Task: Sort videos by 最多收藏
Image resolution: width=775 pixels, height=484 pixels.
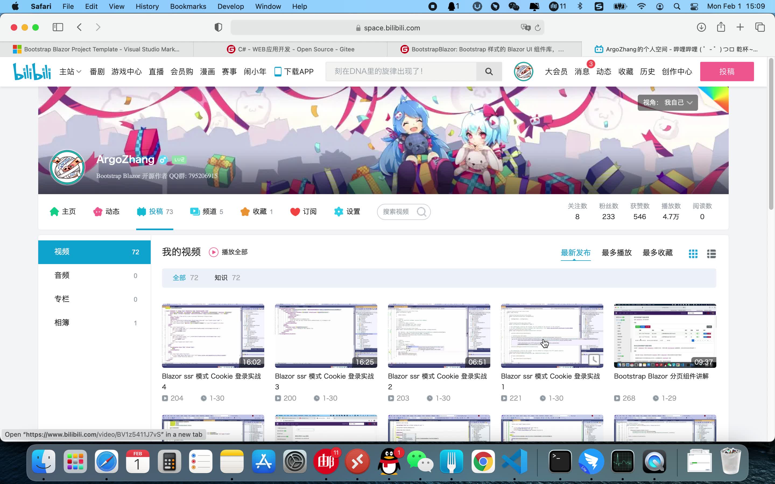Action: pyautogui.click(x=657, y=252)
